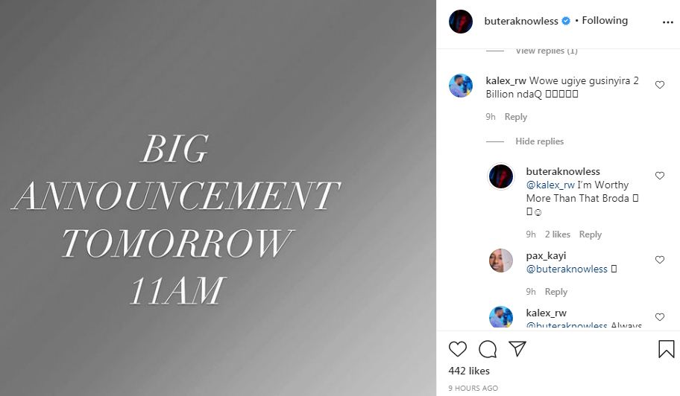View the 2 likes on buteraknowless reply
Viewport: 680px width, 396px height.
click(557, 234)
